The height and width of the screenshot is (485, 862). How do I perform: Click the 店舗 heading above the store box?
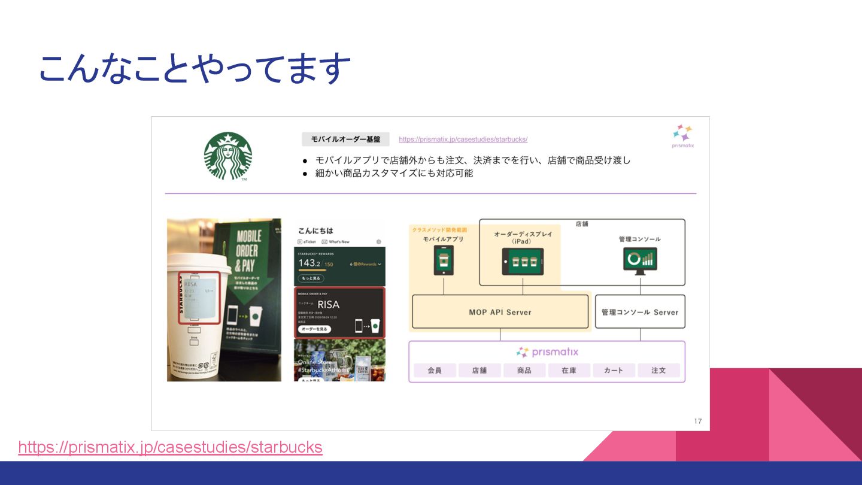click(582, 224)
